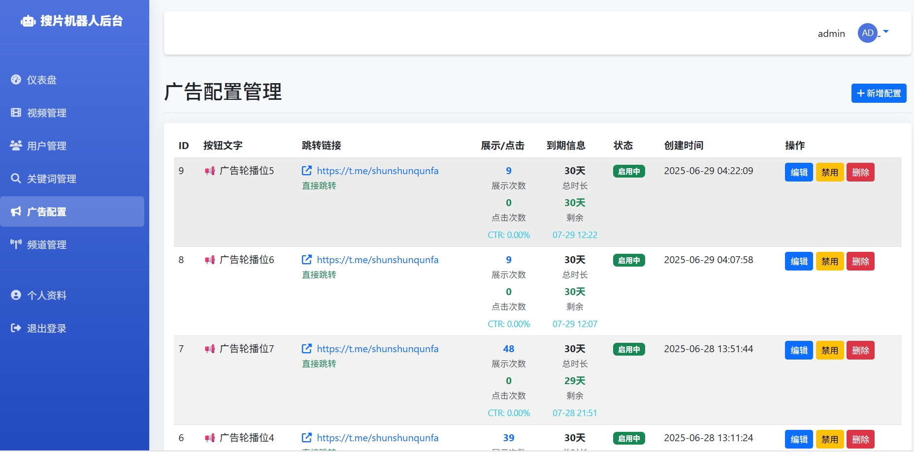Open the 用户管理 users icon

pyautogui.click(x=16, y=146)
